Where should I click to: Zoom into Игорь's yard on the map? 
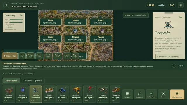point(76,22)
